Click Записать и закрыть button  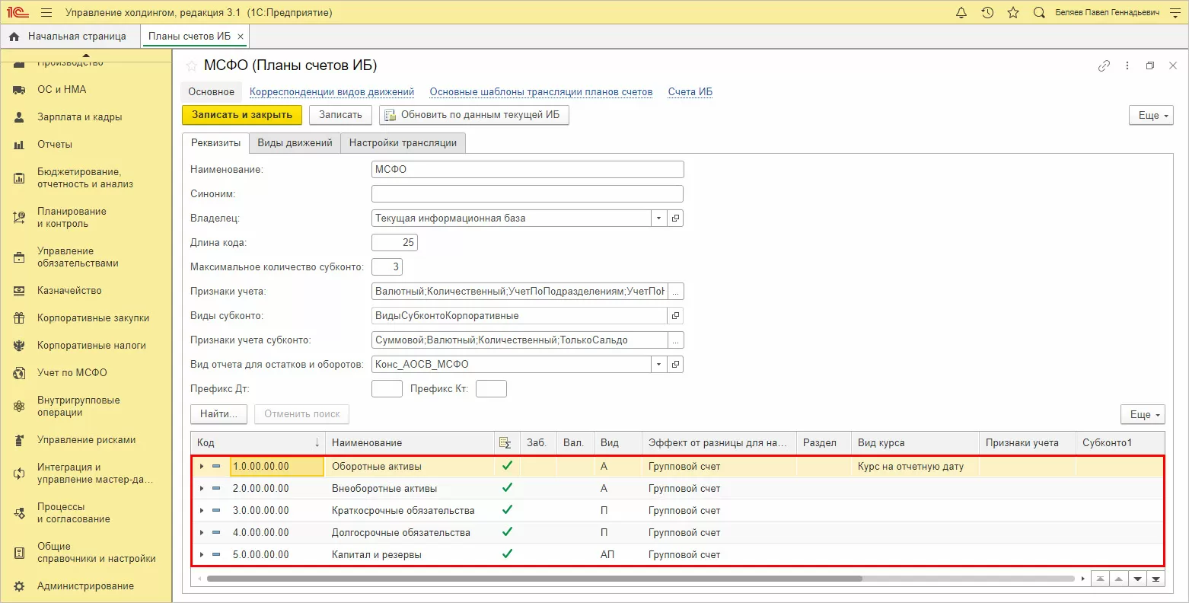coord(242,115)
